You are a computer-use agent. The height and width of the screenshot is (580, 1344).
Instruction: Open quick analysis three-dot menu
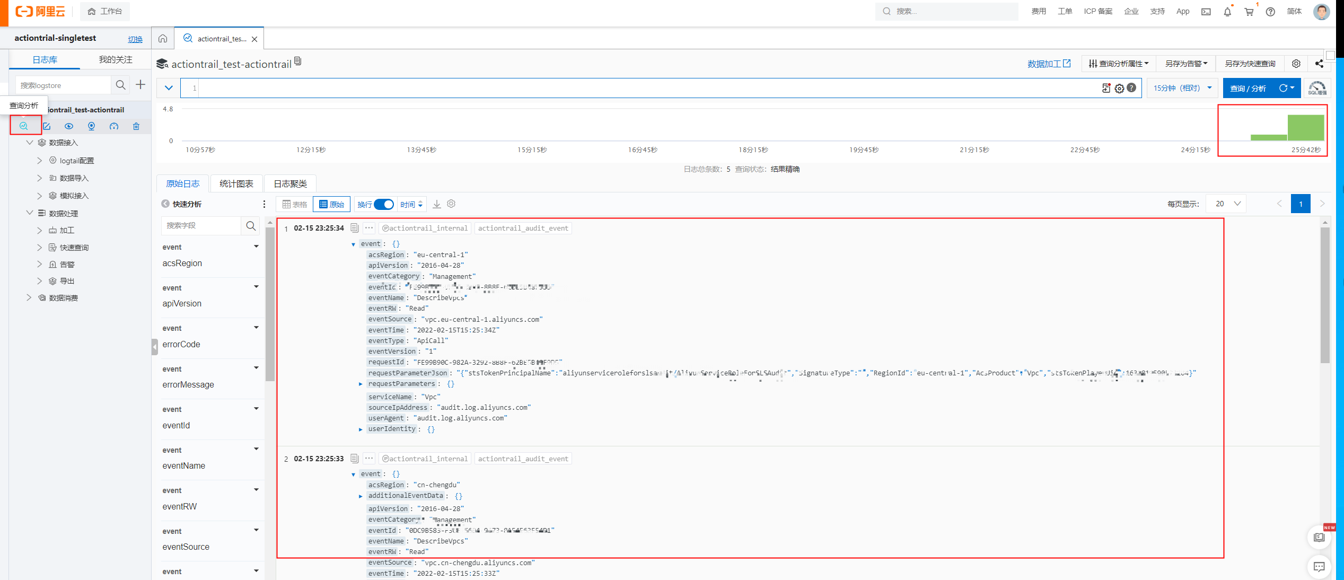tap(264, 204)
